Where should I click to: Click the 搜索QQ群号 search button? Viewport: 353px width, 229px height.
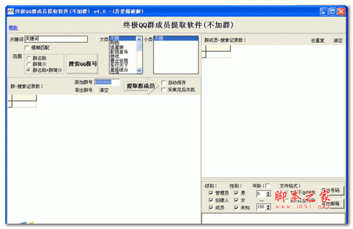click(x=82, y=64)
